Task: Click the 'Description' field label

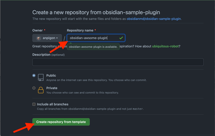Action: [41, 55]
